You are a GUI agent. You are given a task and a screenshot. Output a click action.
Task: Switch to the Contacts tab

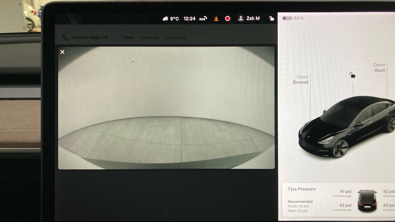pyautogui.click(x=149, y=38)
